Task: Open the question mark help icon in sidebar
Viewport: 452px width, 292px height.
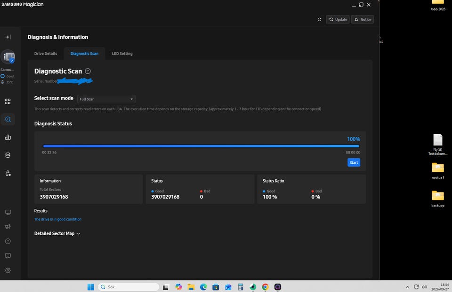Action: tap(8, 241)
